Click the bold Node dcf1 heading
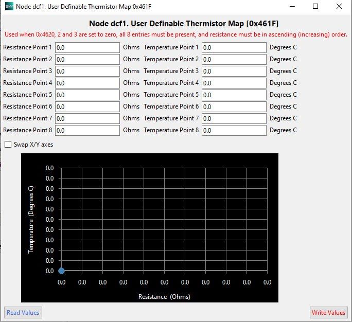 184,24
